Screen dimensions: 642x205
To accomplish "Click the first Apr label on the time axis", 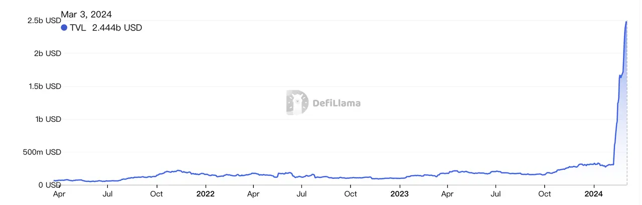I will pos(59,193).
